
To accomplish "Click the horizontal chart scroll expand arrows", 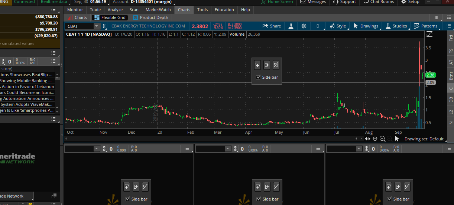I will [367, 139].
